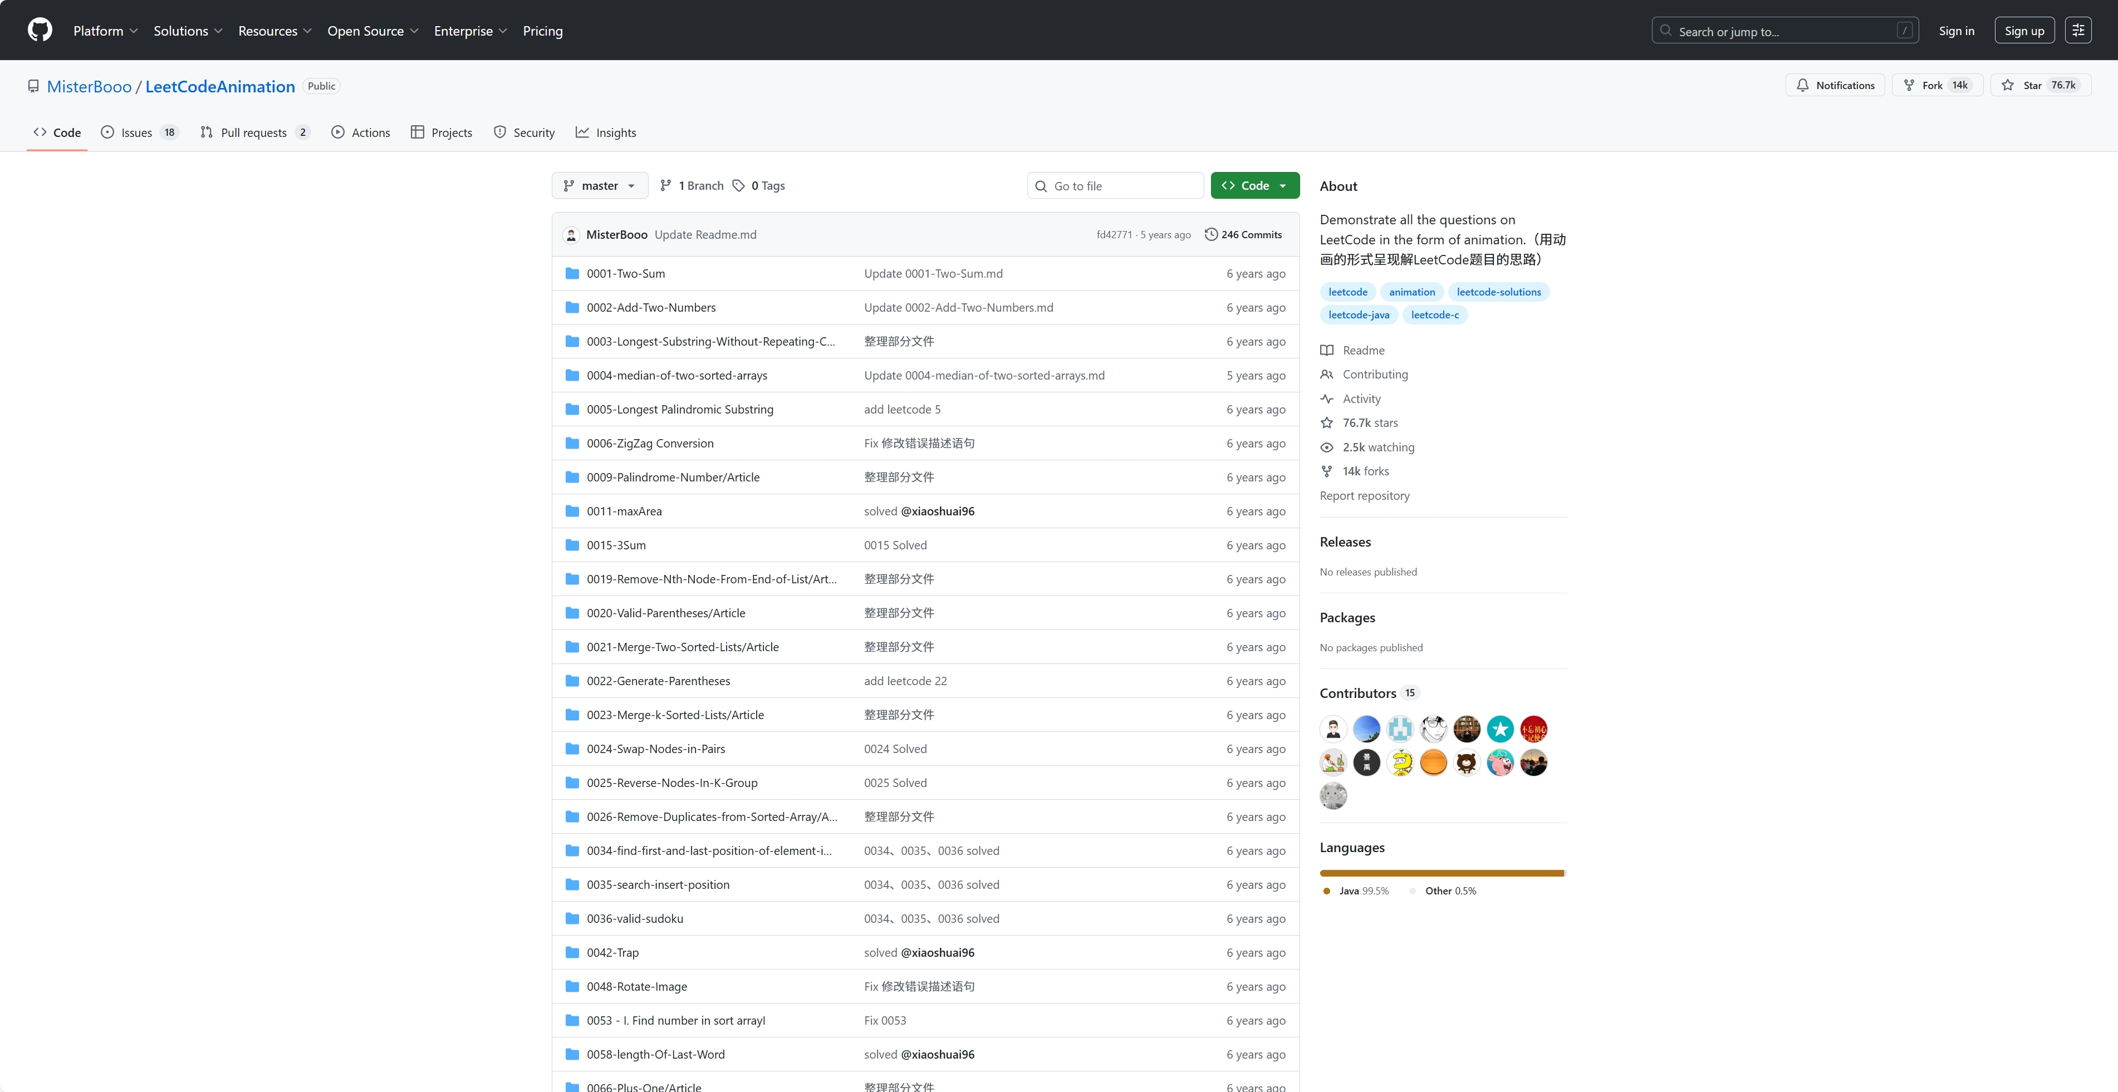
Task: Expand the Platform menu
Action: tap(106, 31)
